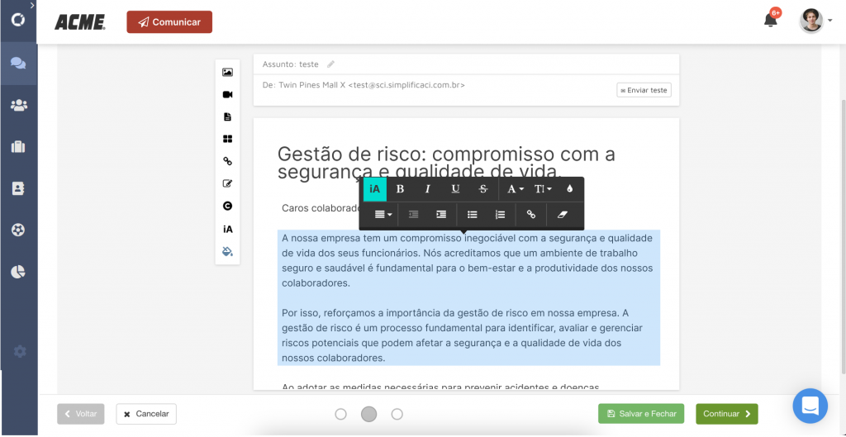Apply bulleted list
846x437 pixels.
472,215
